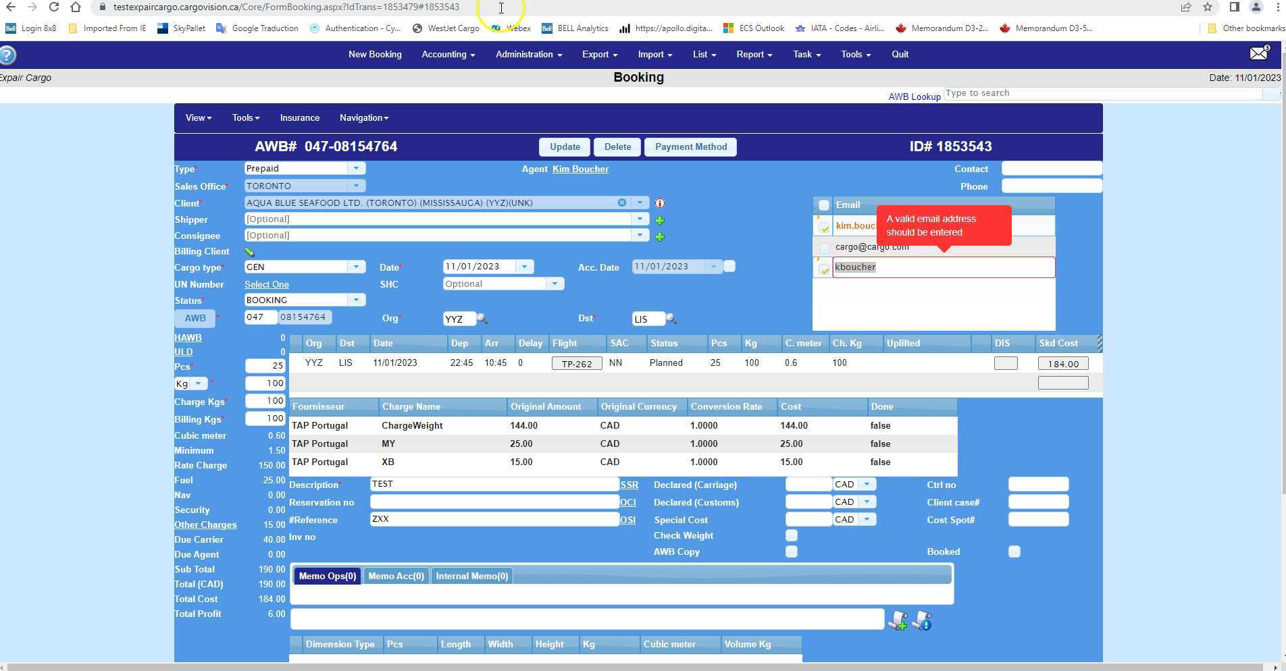Click the add memo icon
This screenshot has width=1286, height=671.
click(898, 620)
